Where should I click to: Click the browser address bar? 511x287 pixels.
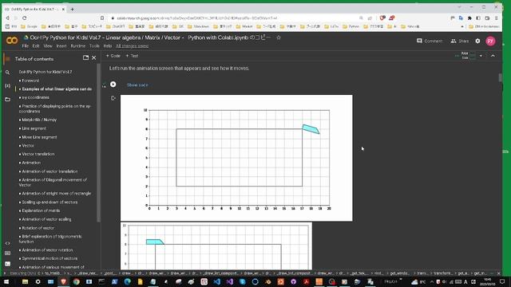(x=235, y=18)
